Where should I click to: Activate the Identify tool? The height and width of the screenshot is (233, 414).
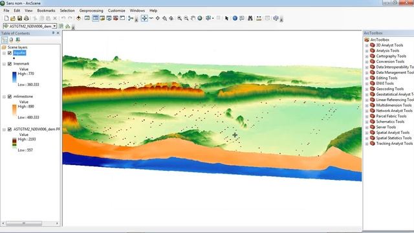point(235,18)
